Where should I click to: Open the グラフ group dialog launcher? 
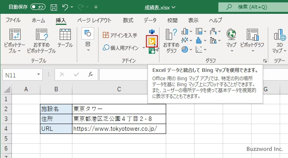265,61
